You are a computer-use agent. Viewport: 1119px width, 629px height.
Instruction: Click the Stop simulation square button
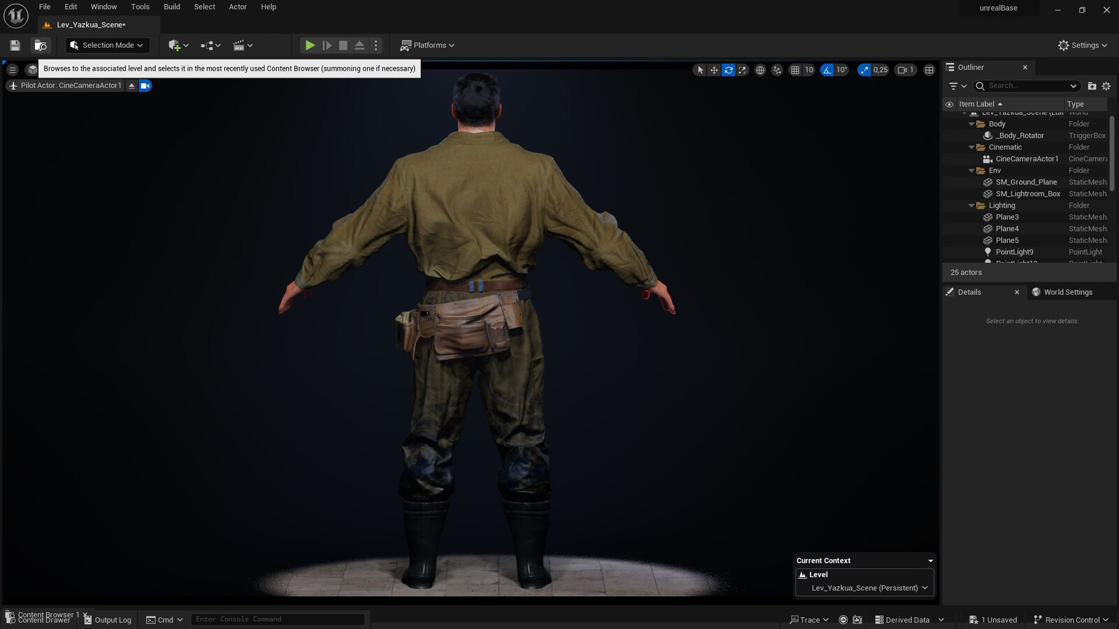(x=343, y=45)
